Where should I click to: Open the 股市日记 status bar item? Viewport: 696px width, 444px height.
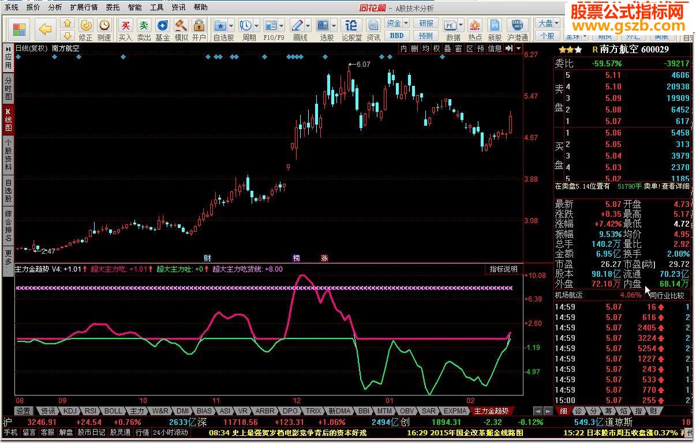tap(92, 432)
